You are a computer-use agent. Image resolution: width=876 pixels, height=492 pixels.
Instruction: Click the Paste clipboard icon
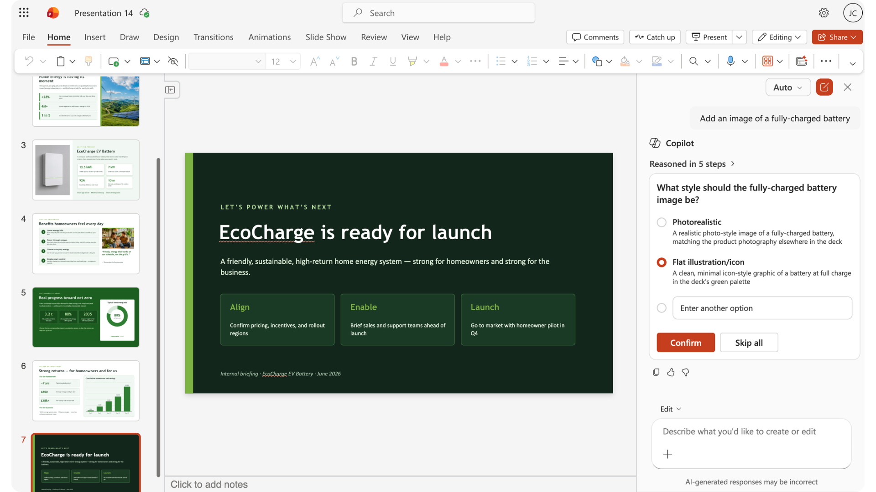[60, 61]
